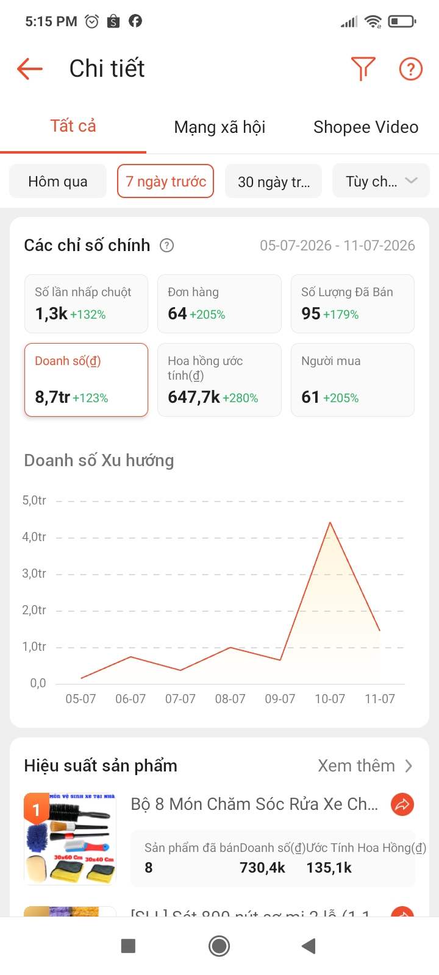Expand Xem thêm product performance
Viewport: 439px width, 975px height.
pos(366,766)
